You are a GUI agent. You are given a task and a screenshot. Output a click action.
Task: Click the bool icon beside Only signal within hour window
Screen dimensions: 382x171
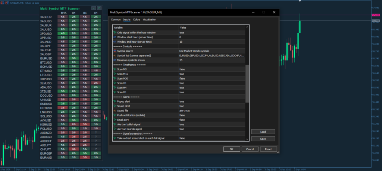point(115,33)
